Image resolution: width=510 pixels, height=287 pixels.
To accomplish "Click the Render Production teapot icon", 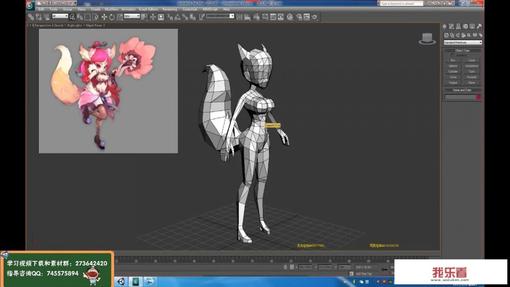I will (x=315, y=17).
